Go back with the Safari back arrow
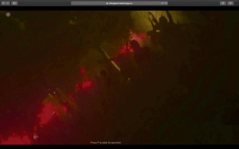 (3, 3)
